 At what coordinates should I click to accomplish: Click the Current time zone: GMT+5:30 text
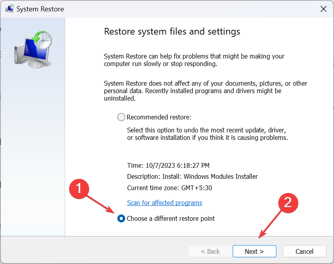[x=170, y=188]
